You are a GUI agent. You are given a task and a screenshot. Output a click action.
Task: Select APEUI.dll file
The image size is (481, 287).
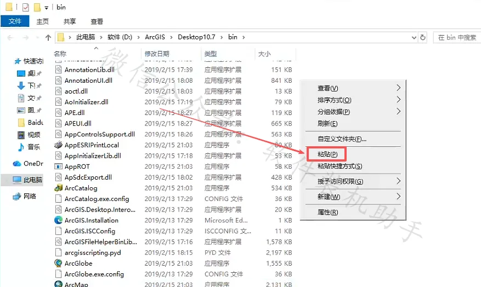click(x=78, y=123)
